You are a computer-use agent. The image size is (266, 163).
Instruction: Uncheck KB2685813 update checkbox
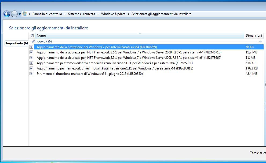[x=31, y=68]
